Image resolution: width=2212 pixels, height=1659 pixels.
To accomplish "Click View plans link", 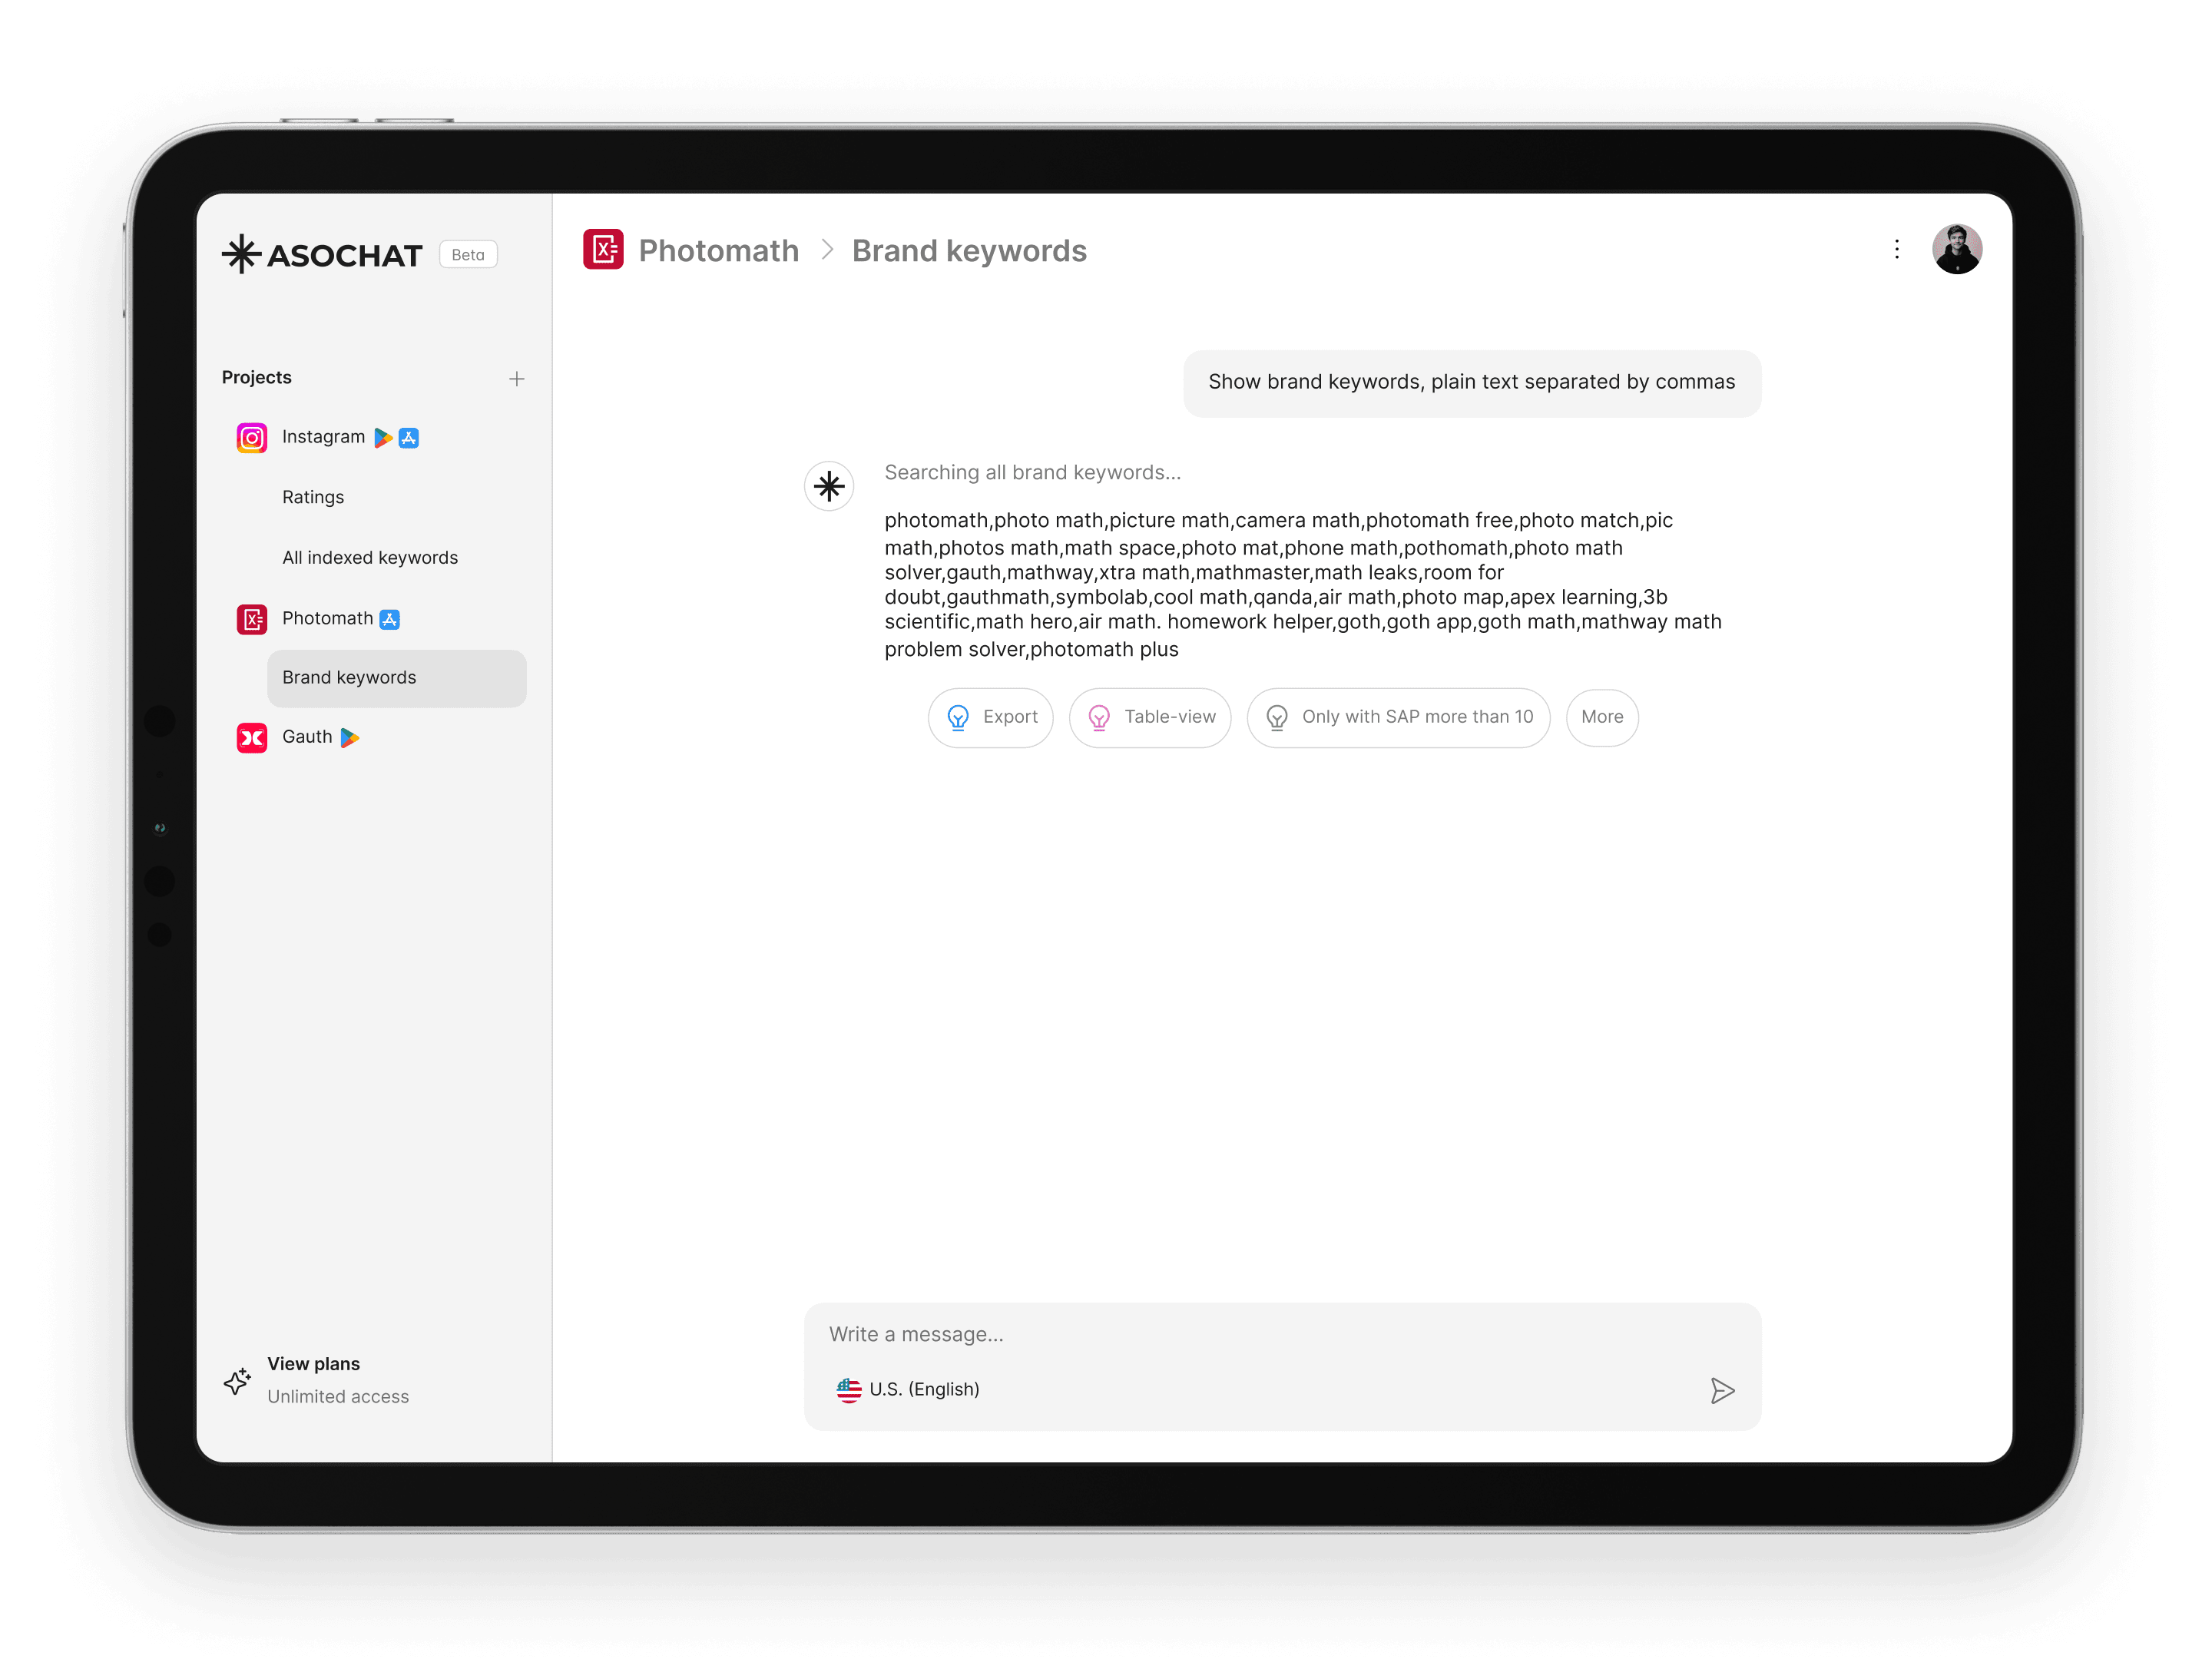I will pos(314,1363).
